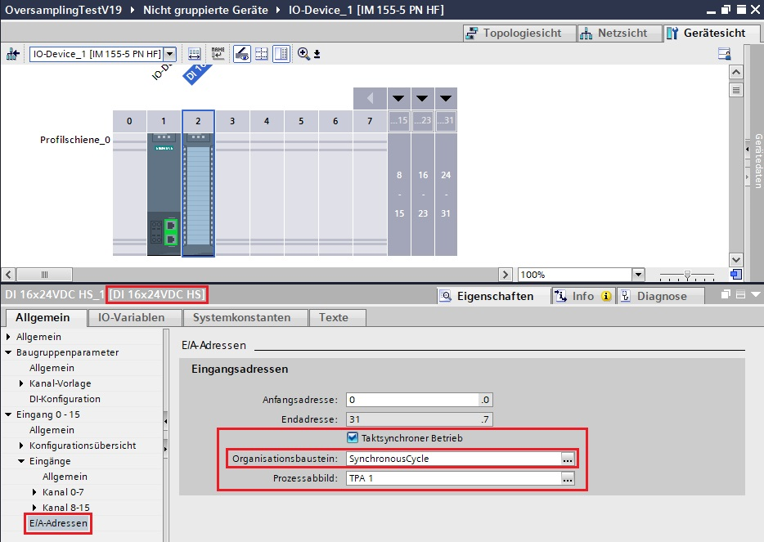Expand Kanal 0-7 tree node
The width and height of the screenshot is (764, 542).
click(x=34, y=492)
